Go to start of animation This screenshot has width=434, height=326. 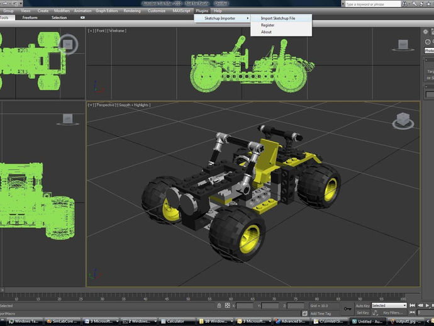pos(412,305)
